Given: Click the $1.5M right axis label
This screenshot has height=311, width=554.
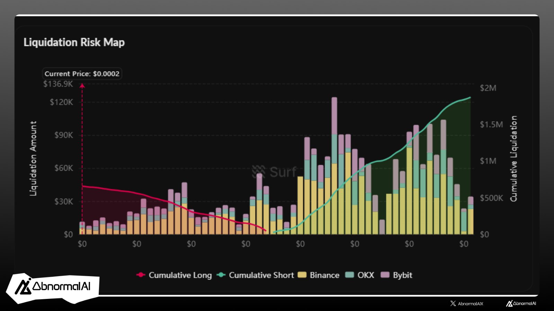Looking at the screenshot, I should point(491,124).
